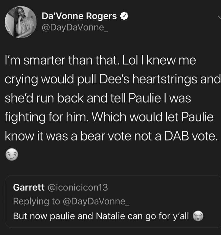Open the Da'Vonne Rogers display name link
Viewport: 221px width, 235px height.
click(x=79, y=16)
